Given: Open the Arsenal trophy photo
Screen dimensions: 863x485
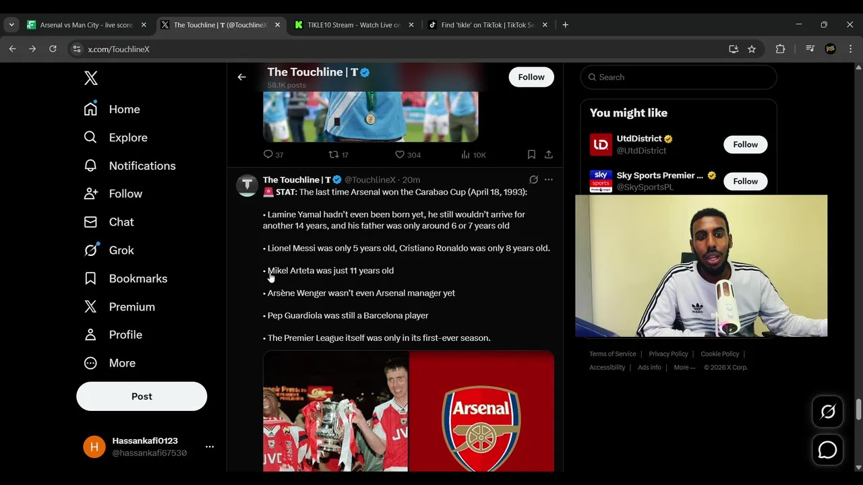Looking at the screenshot, I should pyautogui.click(x=336, y=411).
